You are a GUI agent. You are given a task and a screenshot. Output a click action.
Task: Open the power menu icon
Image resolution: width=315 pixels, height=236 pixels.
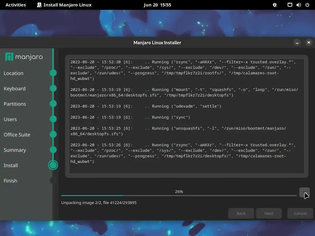click(307, 5)
